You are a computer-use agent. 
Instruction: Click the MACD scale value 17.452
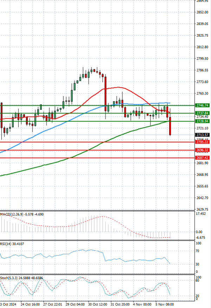pyautogui.click(x=201, y=214)
